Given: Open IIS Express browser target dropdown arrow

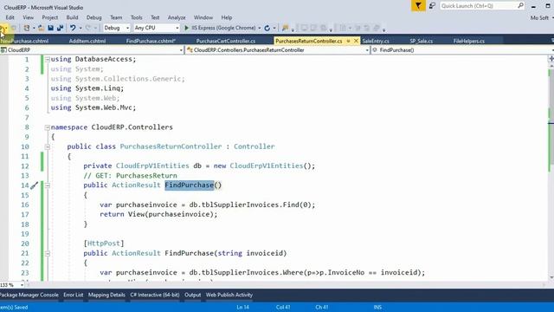Looking at the screenshot, I should (260, 28).
